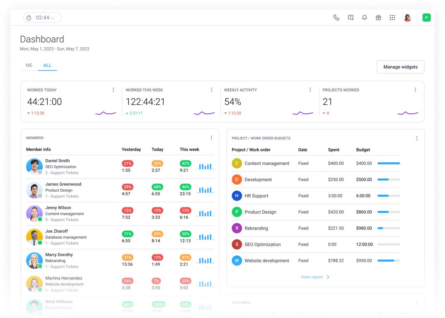The width and height of the screenshot is (445, 318).
Task: Open Weekly Activity widget three-dot menu
Action: 310,90
